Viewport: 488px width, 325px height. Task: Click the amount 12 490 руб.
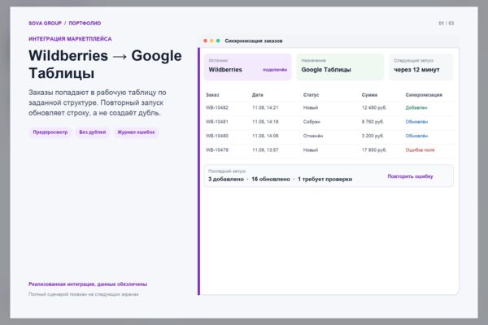(374, 107)
